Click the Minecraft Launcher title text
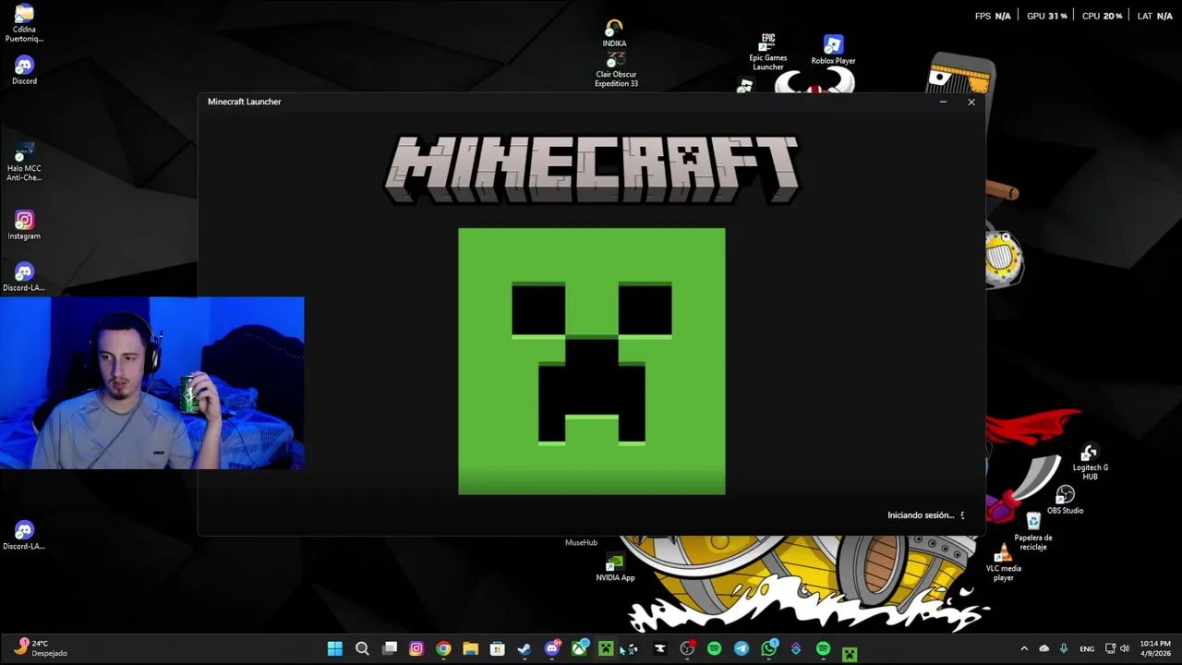Image resolution: width=1182 pixels, height=665 pixels. pos(244,102)
